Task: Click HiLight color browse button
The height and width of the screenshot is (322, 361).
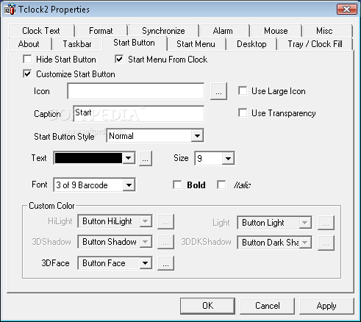Action: point(165,221)
